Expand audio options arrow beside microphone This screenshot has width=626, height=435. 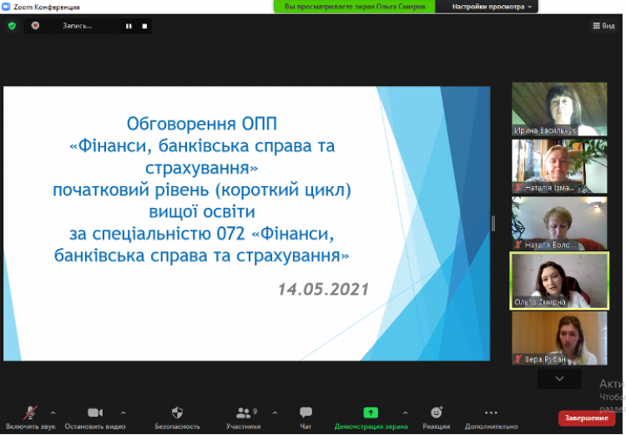pyautogui.click(x=53, y=412)
